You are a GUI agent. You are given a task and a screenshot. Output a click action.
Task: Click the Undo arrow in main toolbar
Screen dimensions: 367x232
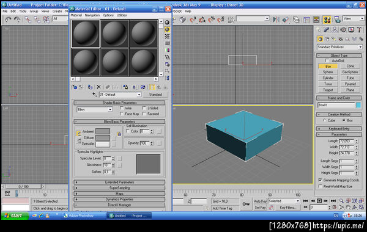tap(9, 20)
